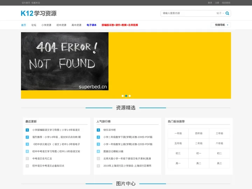
Task: Select the first carousel dot
Action: click(122, 96)
